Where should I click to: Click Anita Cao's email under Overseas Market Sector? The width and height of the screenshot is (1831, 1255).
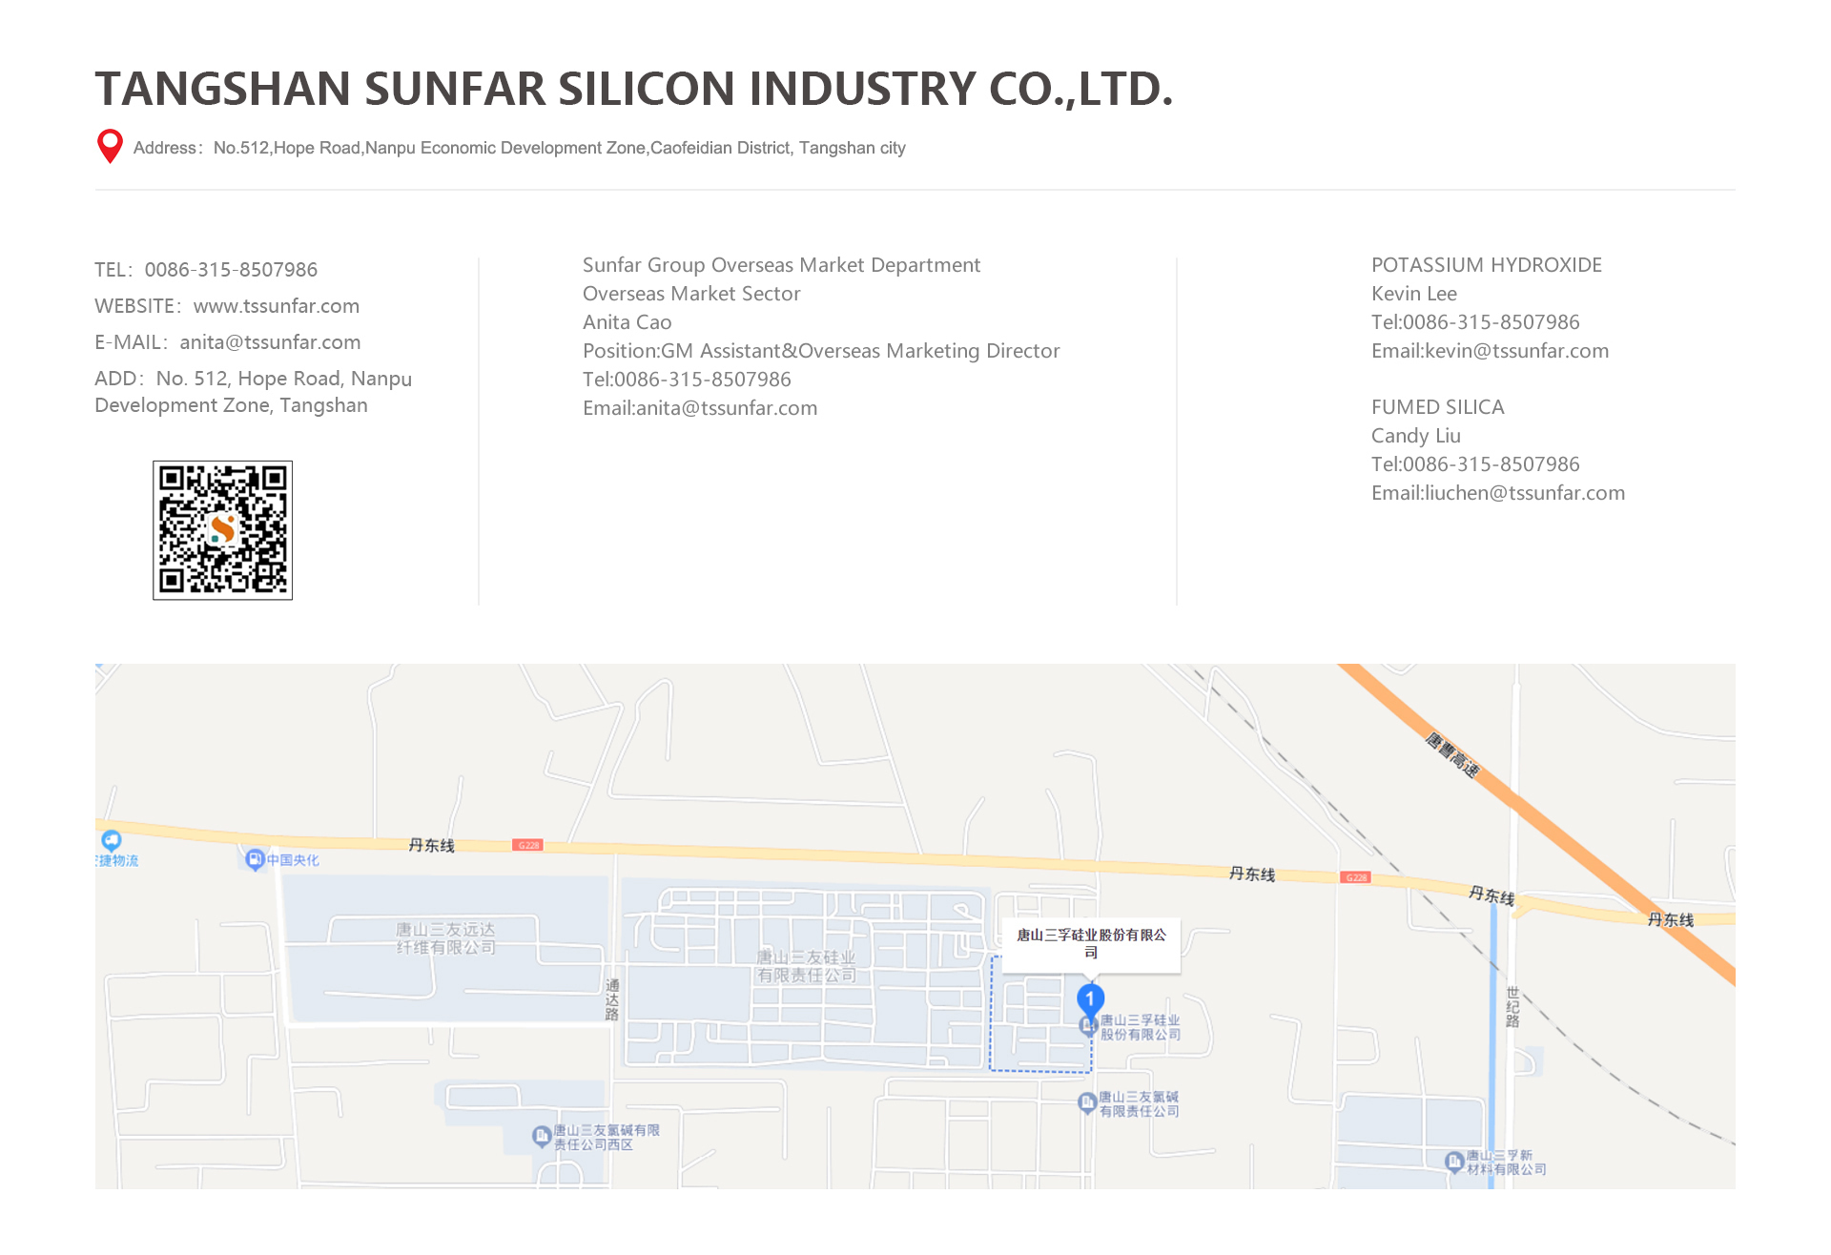click(x=726, y=408)
